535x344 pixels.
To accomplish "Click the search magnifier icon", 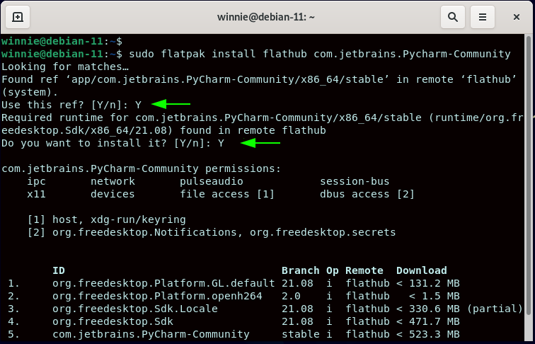I will (451, 16).
